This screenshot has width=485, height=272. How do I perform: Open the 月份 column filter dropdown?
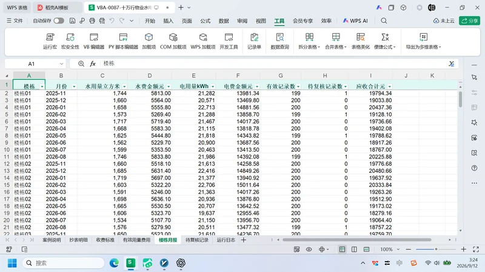click(x=74, y=86)
